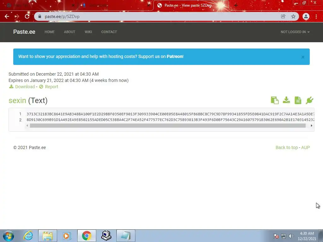This screenshot has width=323, height=242.
Task: Open AUP link in footer
Action: 305,147
